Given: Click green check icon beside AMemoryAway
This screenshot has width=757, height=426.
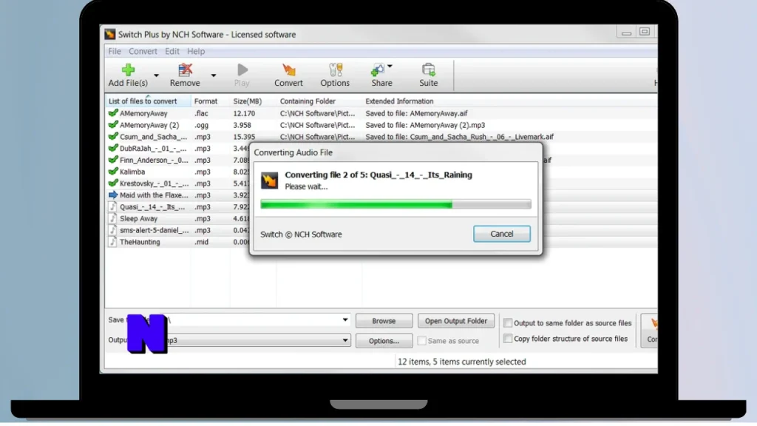Looking at the screenshot, I should coord(113,113).
